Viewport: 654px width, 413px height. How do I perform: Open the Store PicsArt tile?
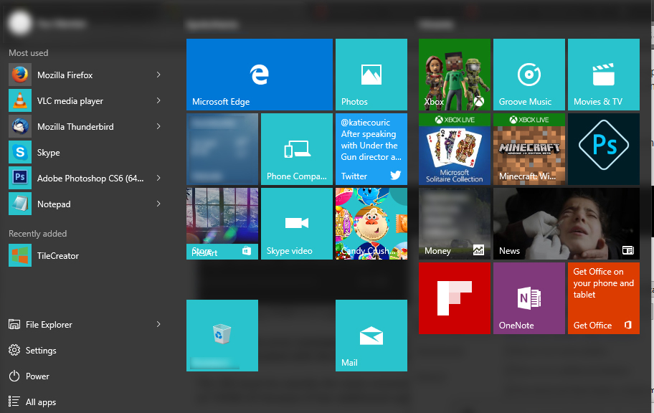(x=222, y=224)
